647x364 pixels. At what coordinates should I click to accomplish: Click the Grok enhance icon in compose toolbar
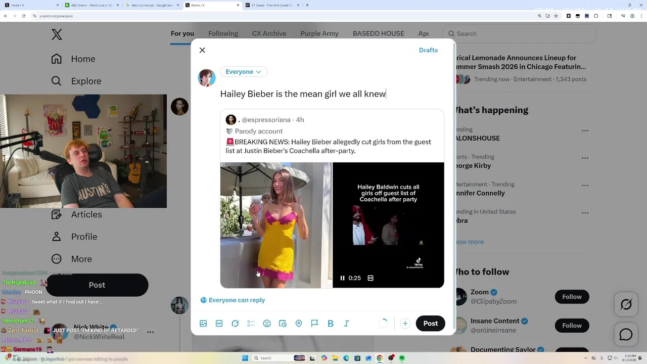(235, 324)
